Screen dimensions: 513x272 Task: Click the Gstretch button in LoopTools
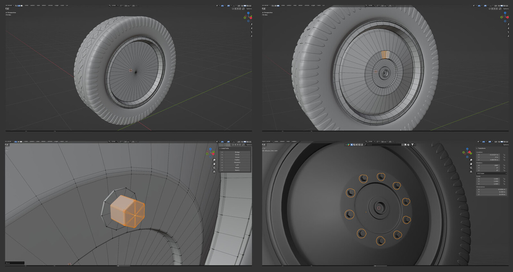click(237, 163)
